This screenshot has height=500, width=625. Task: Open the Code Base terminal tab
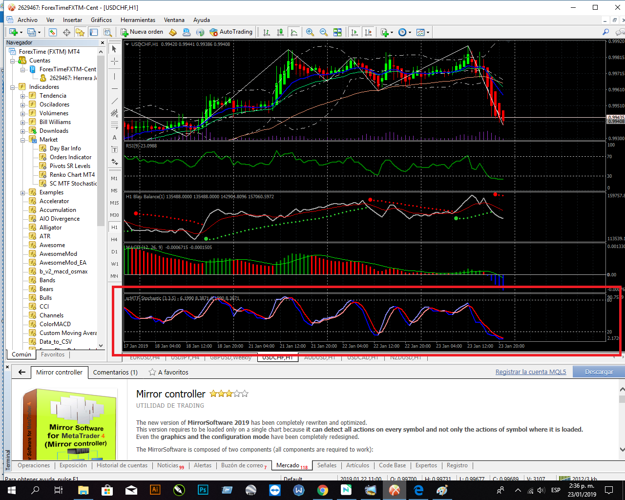392,465
